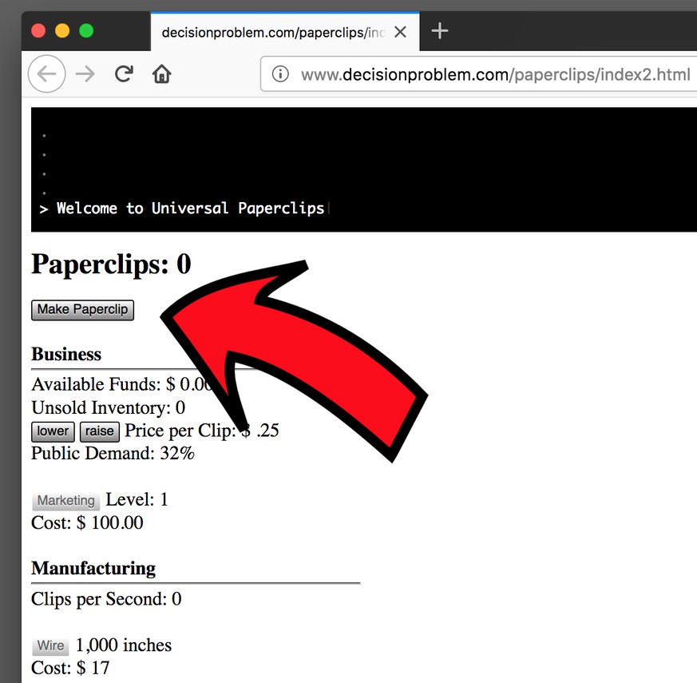Close the decisionproblem.com tab
This screenshot has height=683, width=697.
[x=401, y=32]
